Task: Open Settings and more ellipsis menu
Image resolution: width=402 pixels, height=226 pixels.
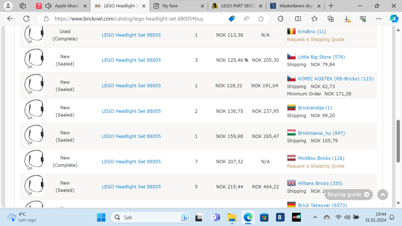Action: pyautogui.click(x=379, y=19)
